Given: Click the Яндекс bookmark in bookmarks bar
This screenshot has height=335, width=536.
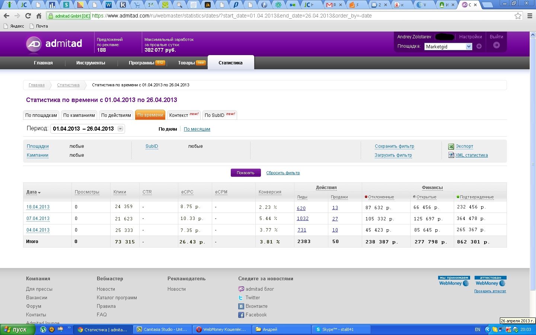Looking at the screenshot, I should click(14, 26).
